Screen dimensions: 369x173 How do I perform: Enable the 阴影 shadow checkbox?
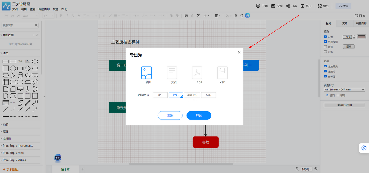click(x=326, y=52)
